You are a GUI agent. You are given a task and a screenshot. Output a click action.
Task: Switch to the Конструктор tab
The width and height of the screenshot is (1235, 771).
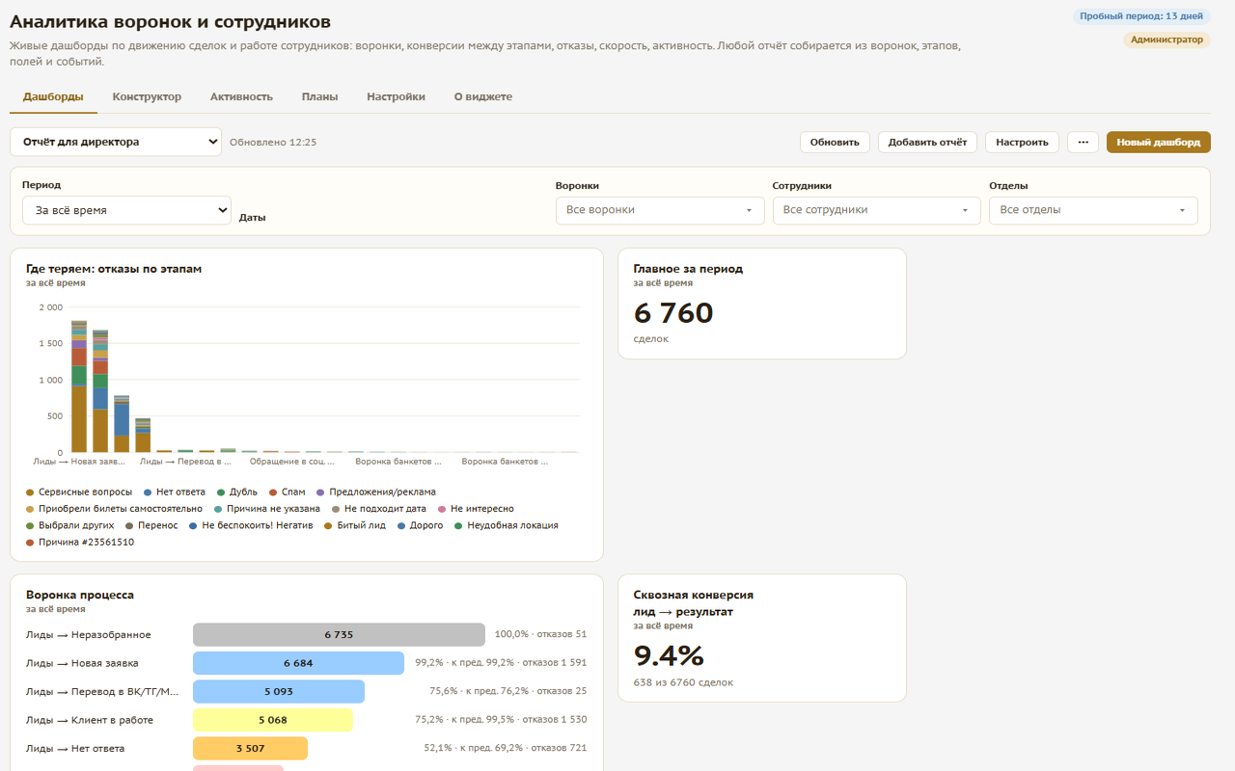[x=147, y=96]
